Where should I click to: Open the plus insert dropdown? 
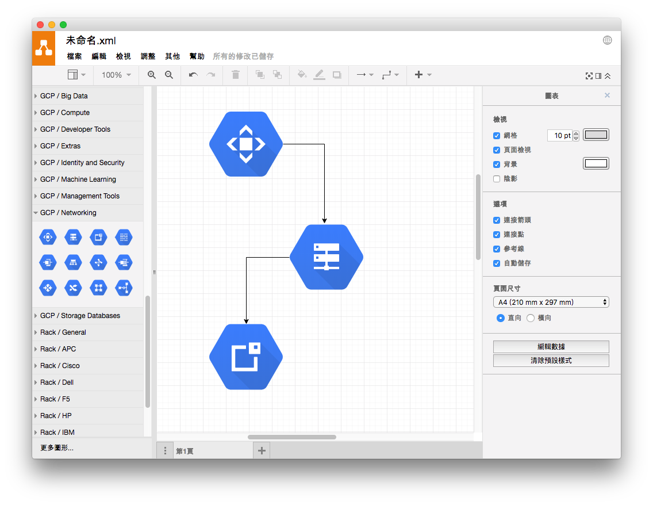point(422,75)
